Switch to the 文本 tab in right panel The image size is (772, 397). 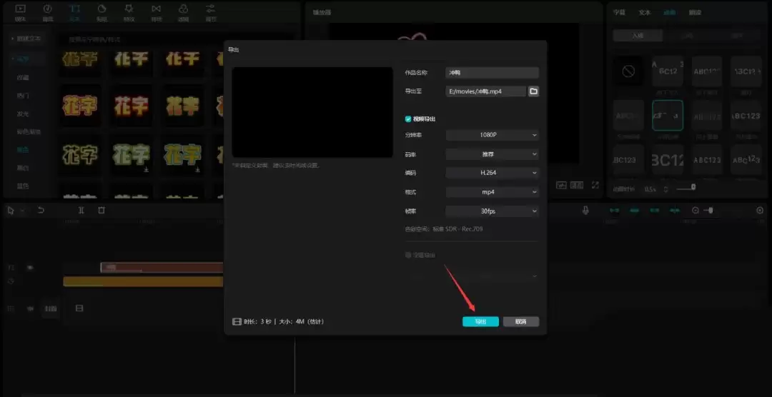click(x=645, y=13)
